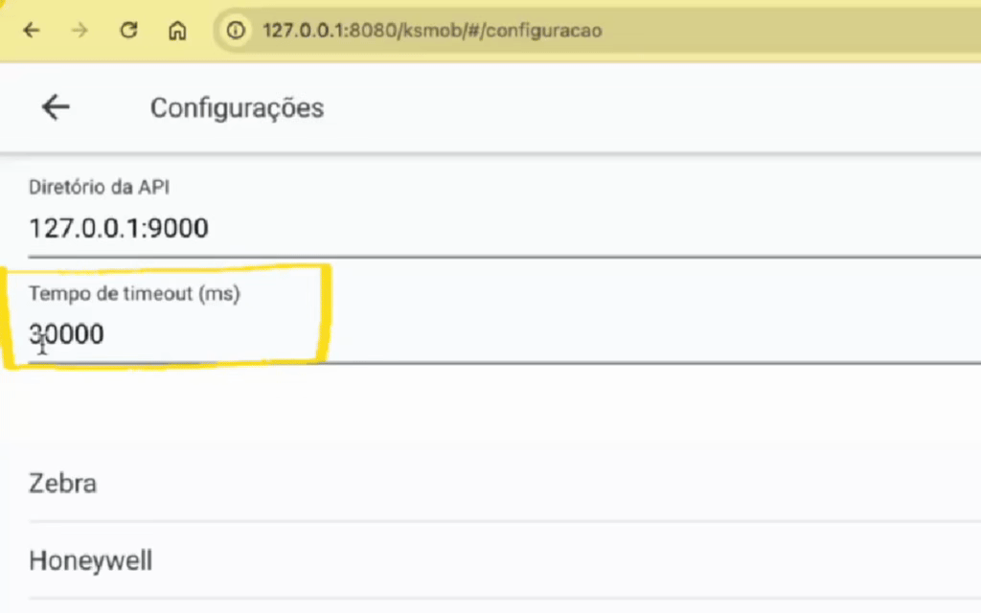Click the 127.0.0.1:9000 API address value
Image resolution: width=981 pixels, height=613 pixels.
(119, 228)
